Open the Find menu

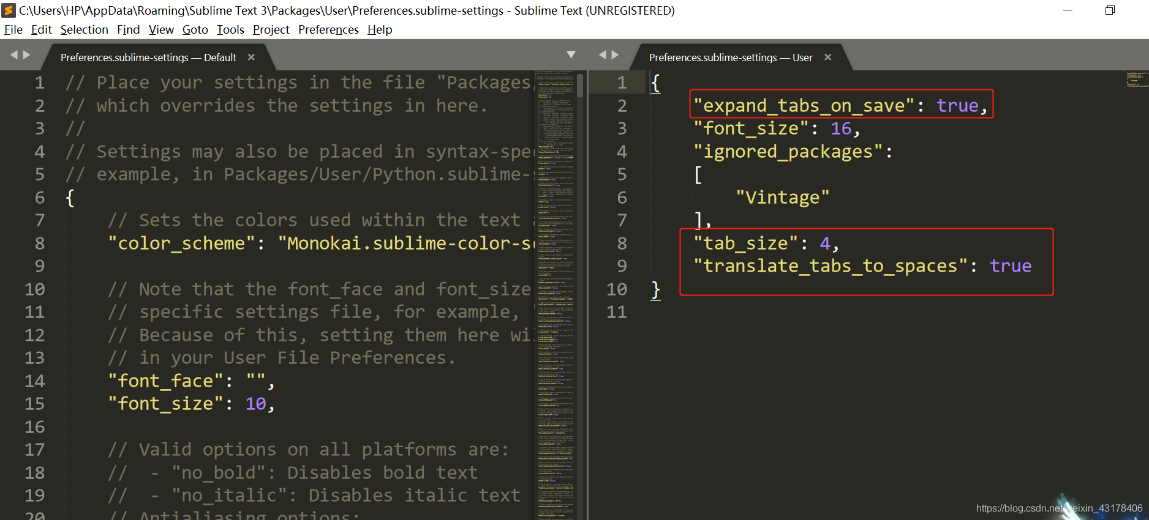(x=129, y=29)
